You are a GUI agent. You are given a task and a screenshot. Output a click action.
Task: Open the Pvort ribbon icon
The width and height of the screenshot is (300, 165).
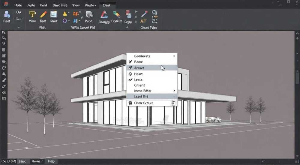pos(89,14)
